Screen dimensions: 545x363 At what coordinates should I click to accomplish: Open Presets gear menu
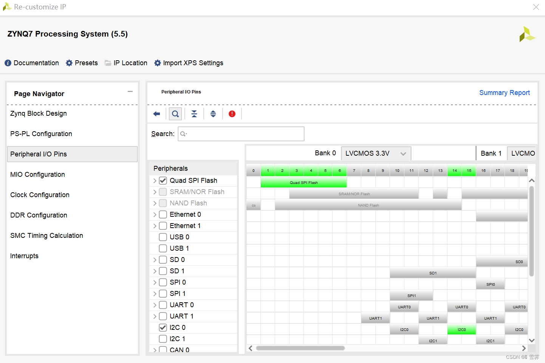(69, 63)
